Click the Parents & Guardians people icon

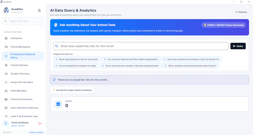(x=6, y=99)
